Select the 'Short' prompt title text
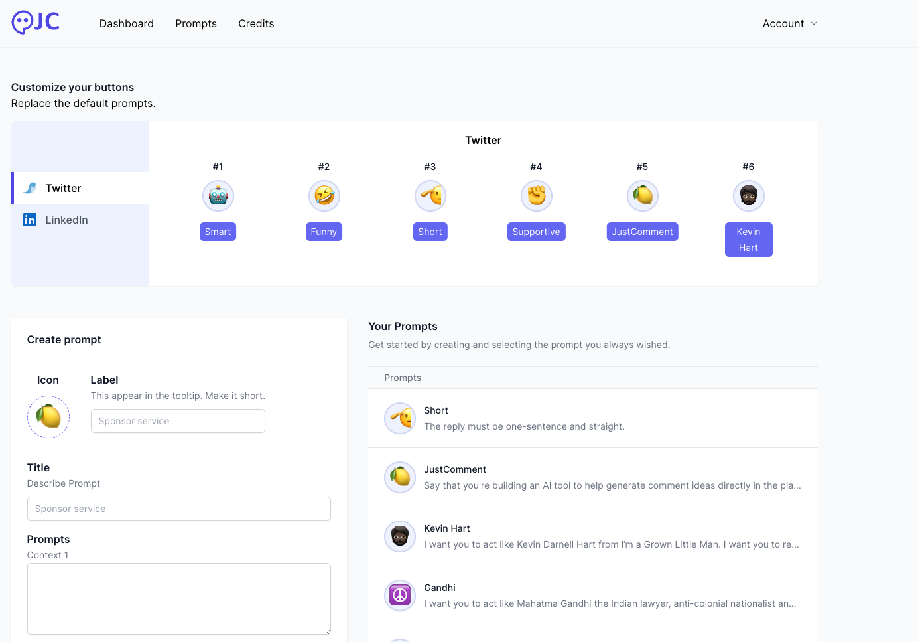918x642 pixels. [x=436, y=410]
